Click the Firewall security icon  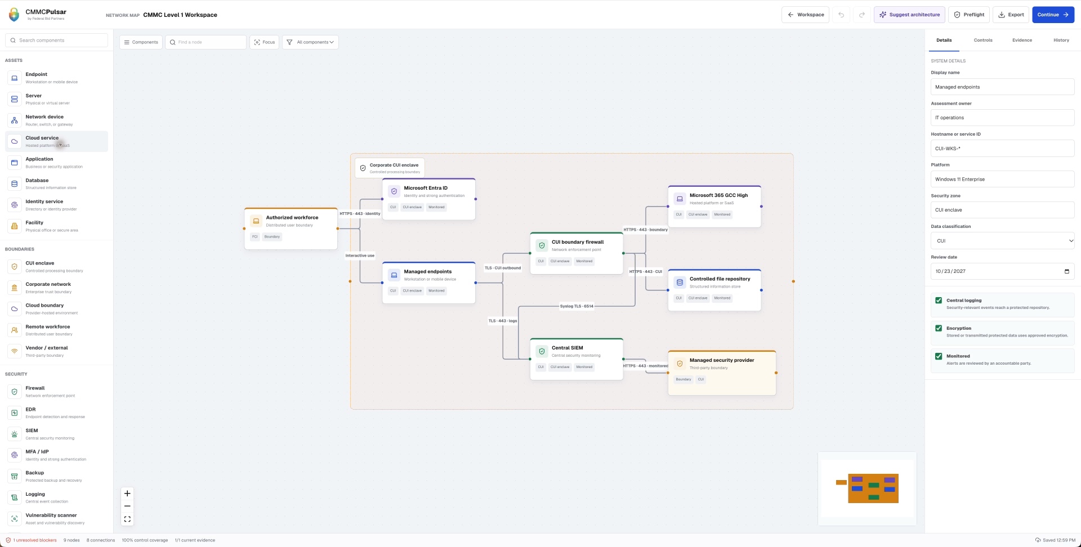(x=15, y=392)
